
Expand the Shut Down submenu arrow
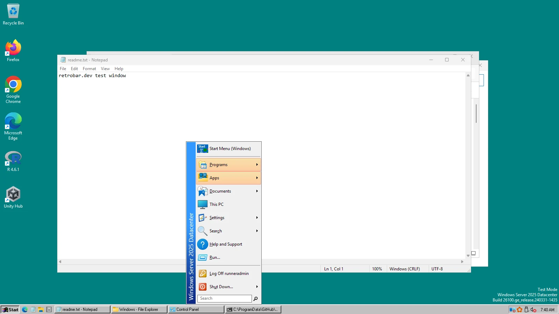[x=257, y=287]
